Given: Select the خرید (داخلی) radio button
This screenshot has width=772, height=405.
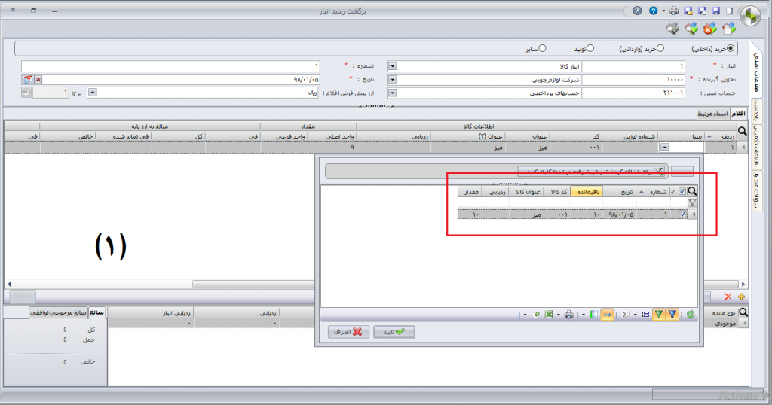Looking at the screenshot, I should (731, 48).
